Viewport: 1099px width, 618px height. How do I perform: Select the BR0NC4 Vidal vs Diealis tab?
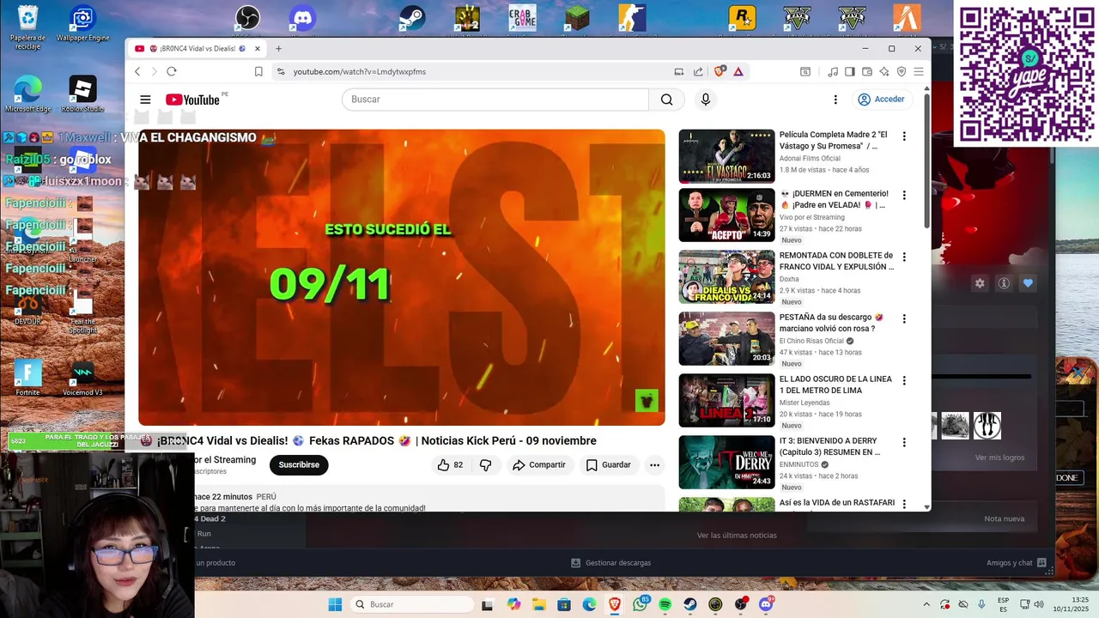[197, 49]
